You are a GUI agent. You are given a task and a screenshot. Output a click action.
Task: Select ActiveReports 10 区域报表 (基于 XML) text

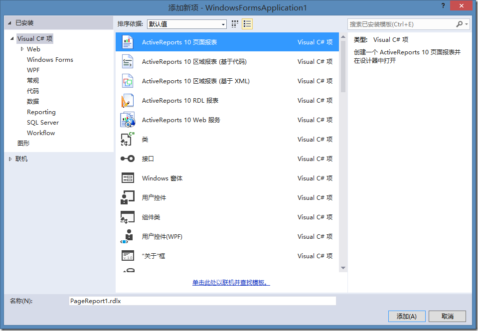[196, 81]
